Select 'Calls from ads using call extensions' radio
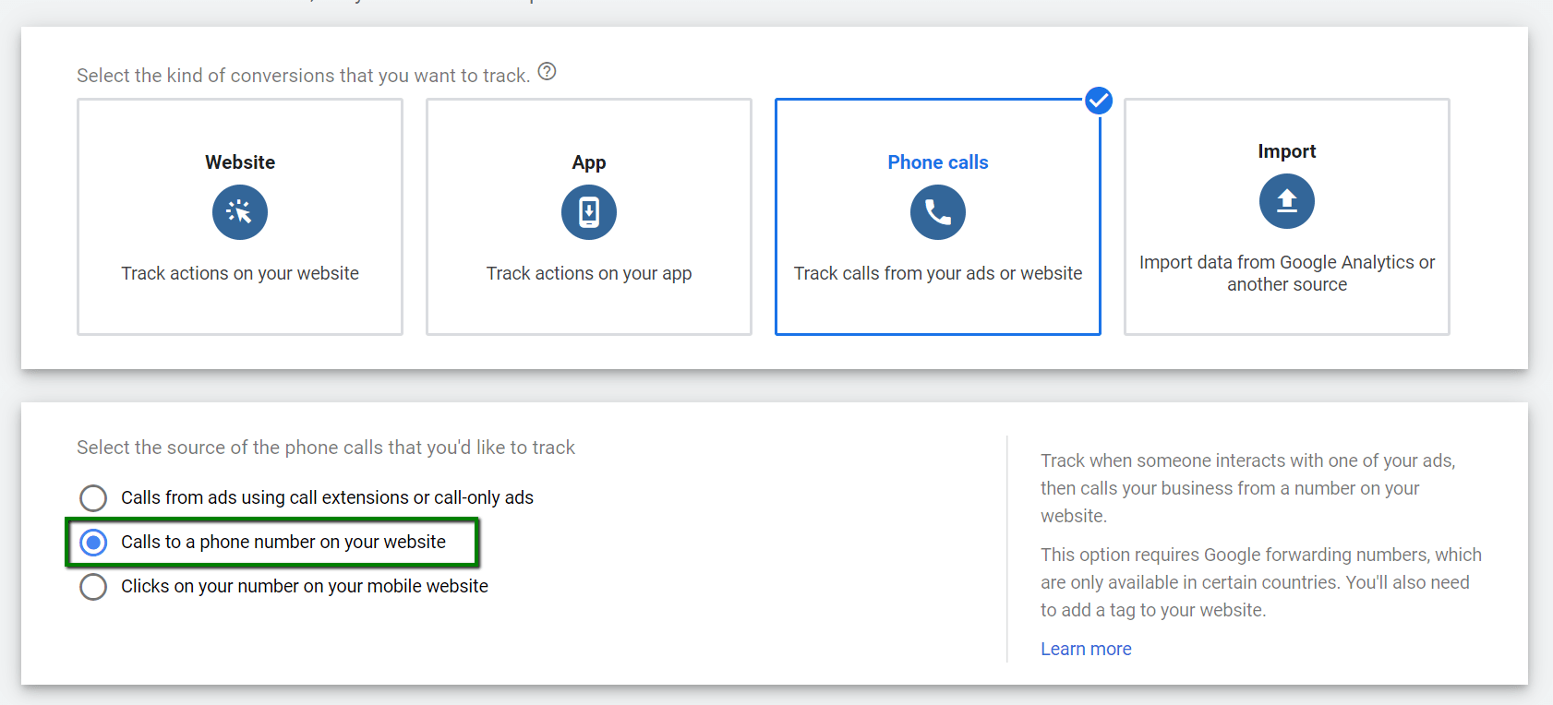Screen dimensions: 1553x705 tap(93, 498)
